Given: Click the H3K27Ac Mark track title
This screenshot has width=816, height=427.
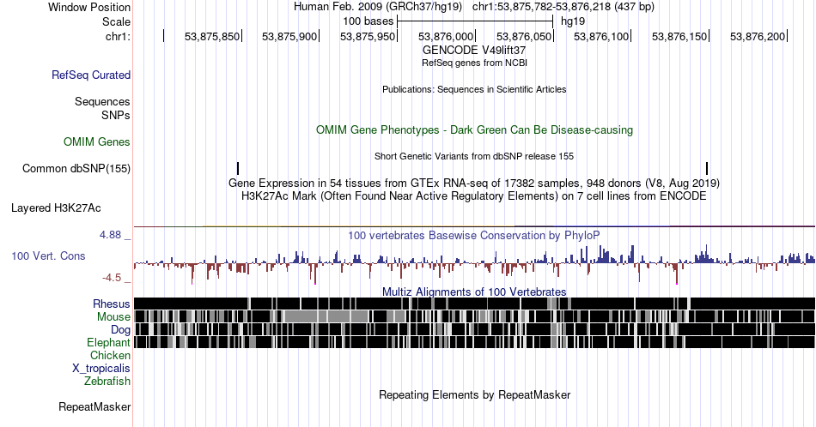Looking at the screenshot, I should [474, 196].
